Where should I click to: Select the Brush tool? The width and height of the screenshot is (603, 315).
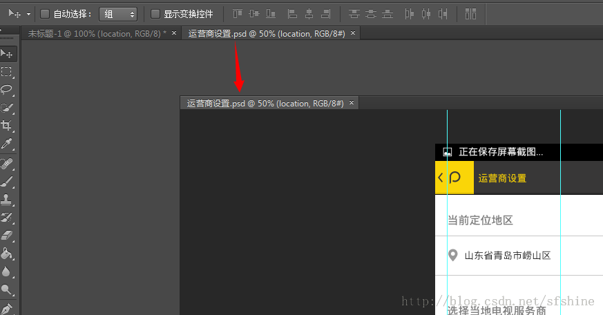click(6, 181)
